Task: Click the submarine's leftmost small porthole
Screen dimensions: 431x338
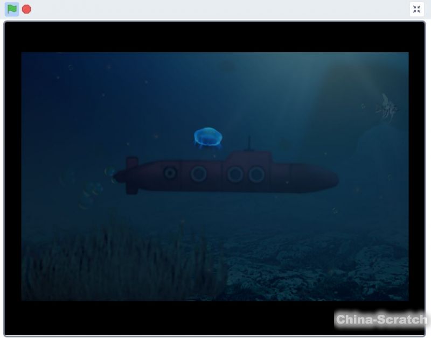Action: (170, 173)
